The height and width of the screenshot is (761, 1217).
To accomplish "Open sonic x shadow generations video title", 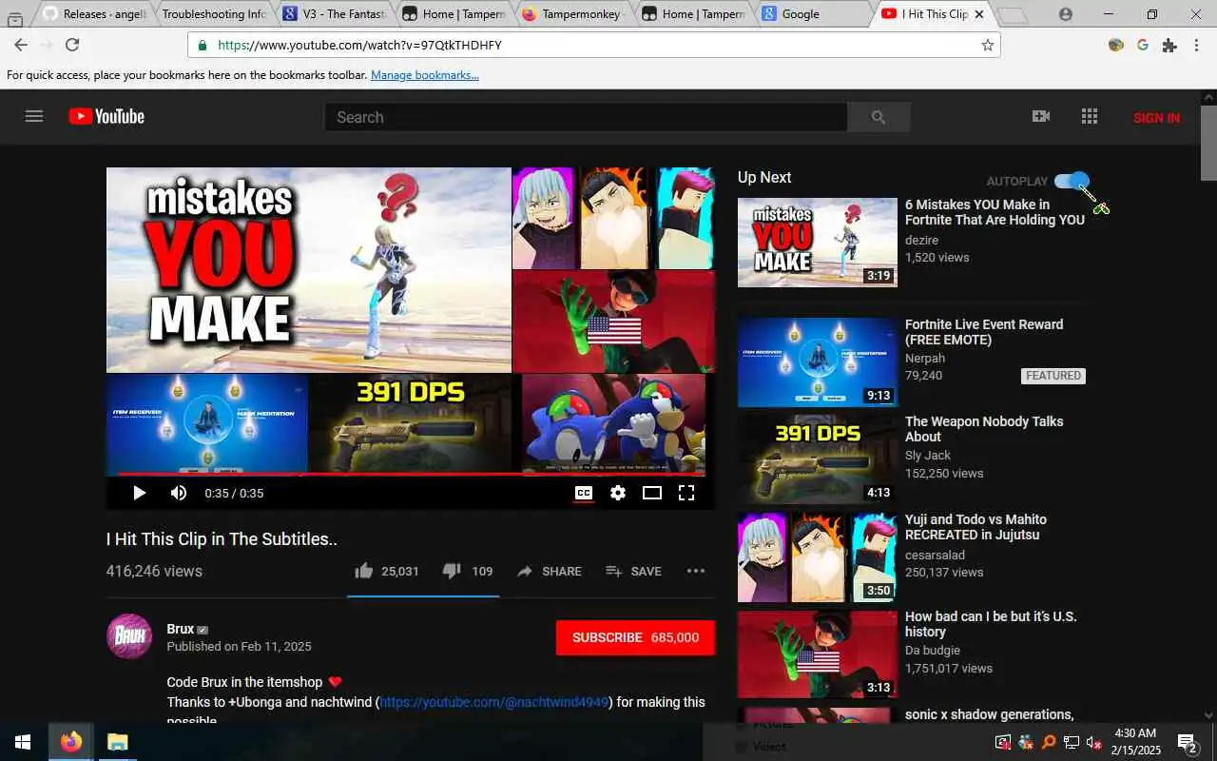I will point(989,714).
